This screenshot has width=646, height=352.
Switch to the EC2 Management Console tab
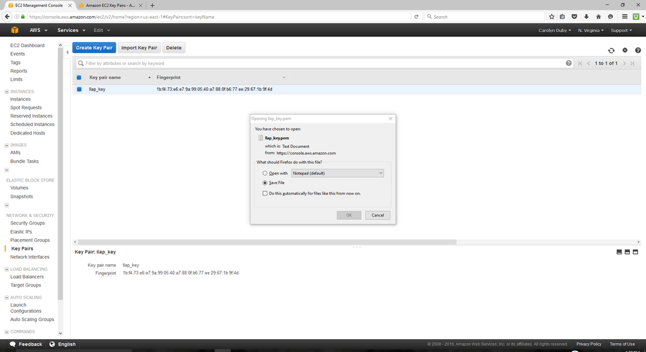[38, 5]
